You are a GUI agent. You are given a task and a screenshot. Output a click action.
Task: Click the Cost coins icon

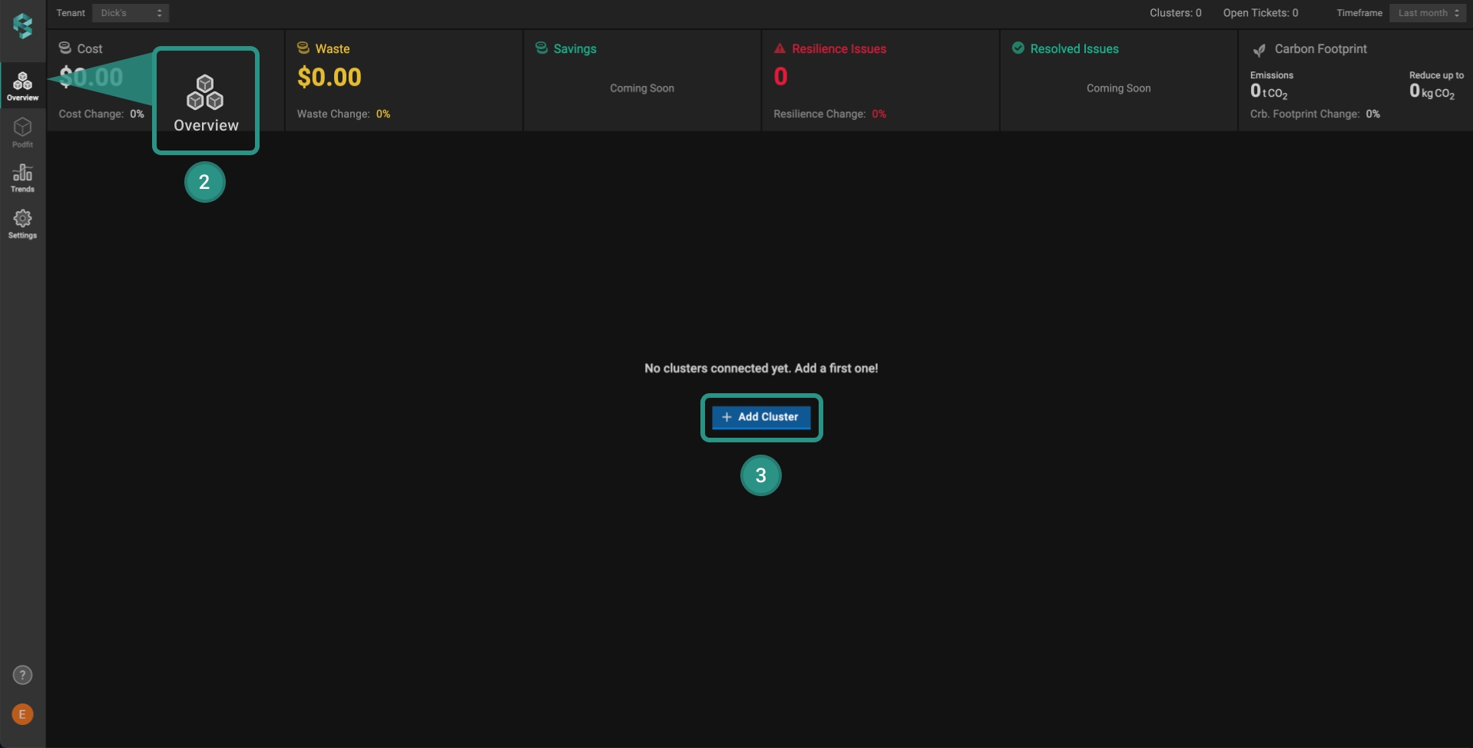(66, 48)
